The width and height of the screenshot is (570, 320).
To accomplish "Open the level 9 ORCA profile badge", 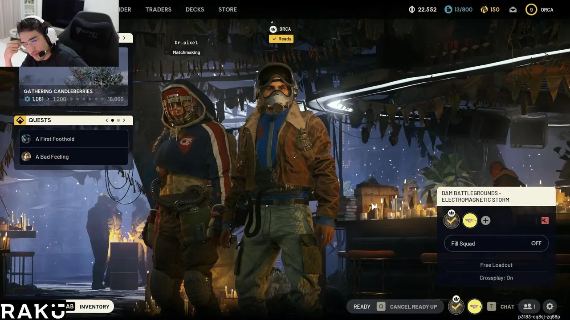I will [531, 9].
